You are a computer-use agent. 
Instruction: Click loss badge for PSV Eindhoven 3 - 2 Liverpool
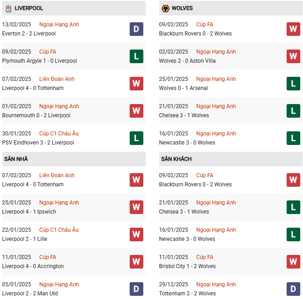pos(136,138)
